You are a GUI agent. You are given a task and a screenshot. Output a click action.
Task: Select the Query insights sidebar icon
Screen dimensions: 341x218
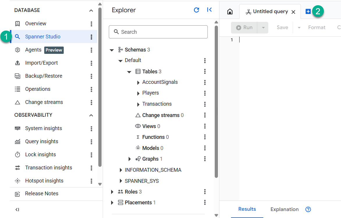coord(17,141)
